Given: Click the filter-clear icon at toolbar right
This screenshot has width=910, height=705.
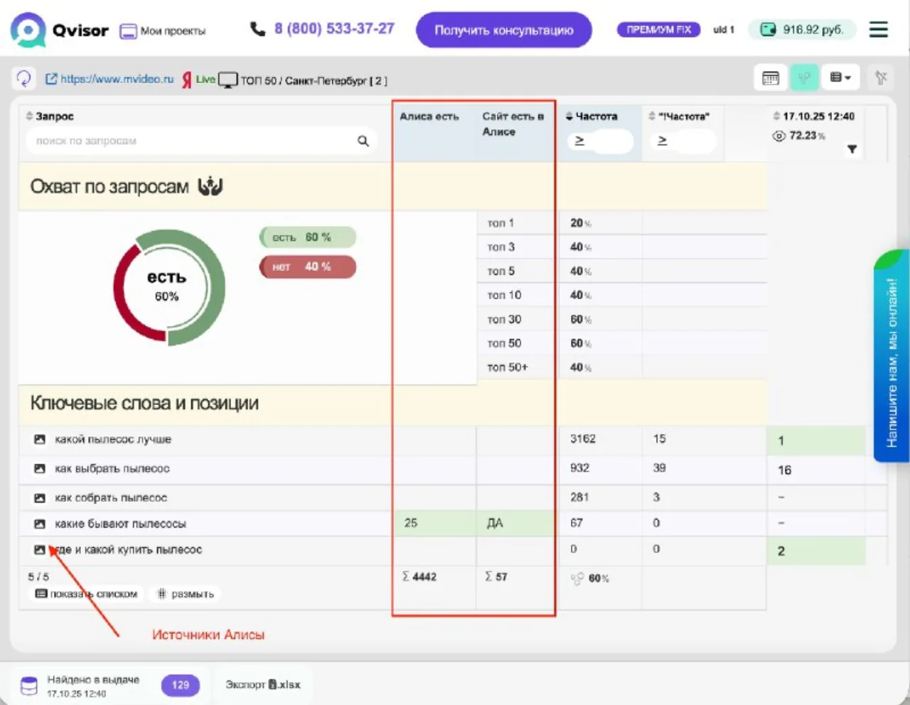Looking at the screenshot, I should pyautogui.click(x=881, y=78).
